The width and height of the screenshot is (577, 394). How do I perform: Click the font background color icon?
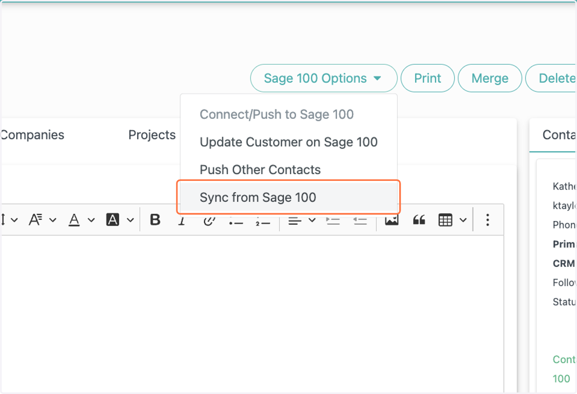pos(113,220)
